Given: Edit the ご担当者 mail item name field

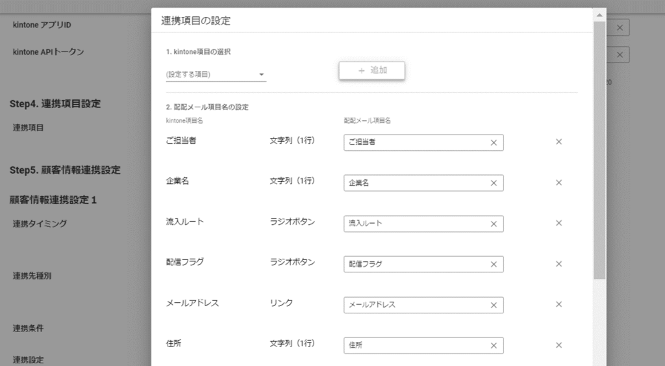Looking at the screenshot, I should (x=416, y=142).
